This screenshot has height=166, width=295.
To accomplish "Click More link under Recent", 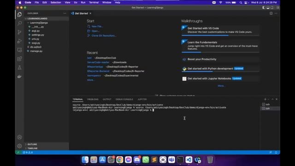I will click(x=91, y=80).
